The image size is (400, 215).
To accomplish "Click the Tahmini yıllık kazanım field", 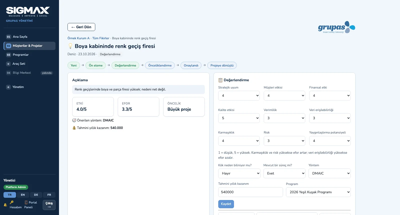I will coord(250,192).
